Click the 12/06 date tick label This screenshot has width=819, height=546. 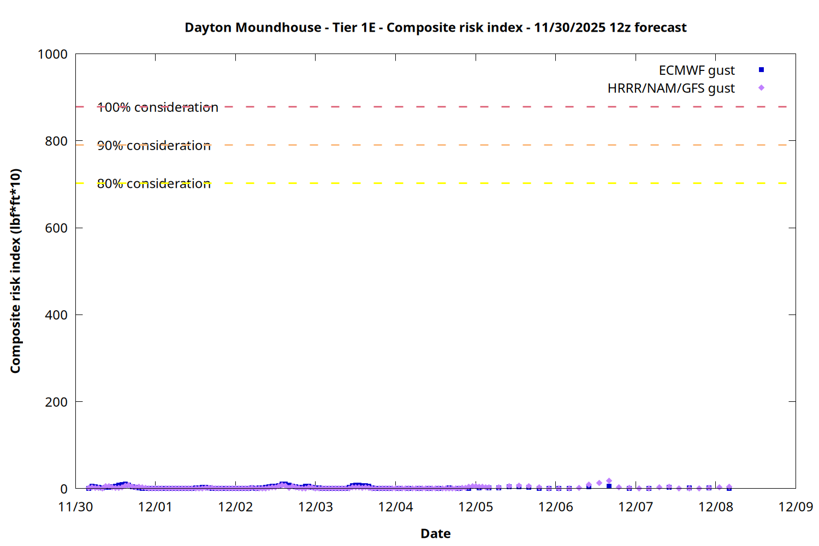click(555, 507)
